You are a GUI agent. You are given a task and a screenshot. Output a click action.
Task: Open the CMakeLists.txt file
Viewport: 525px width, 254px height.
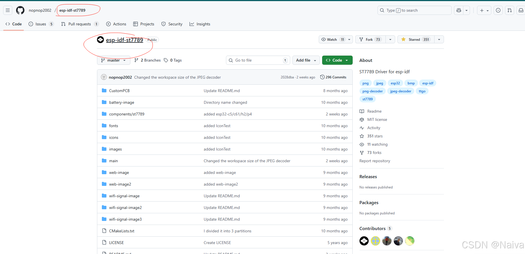pos(122,231)
